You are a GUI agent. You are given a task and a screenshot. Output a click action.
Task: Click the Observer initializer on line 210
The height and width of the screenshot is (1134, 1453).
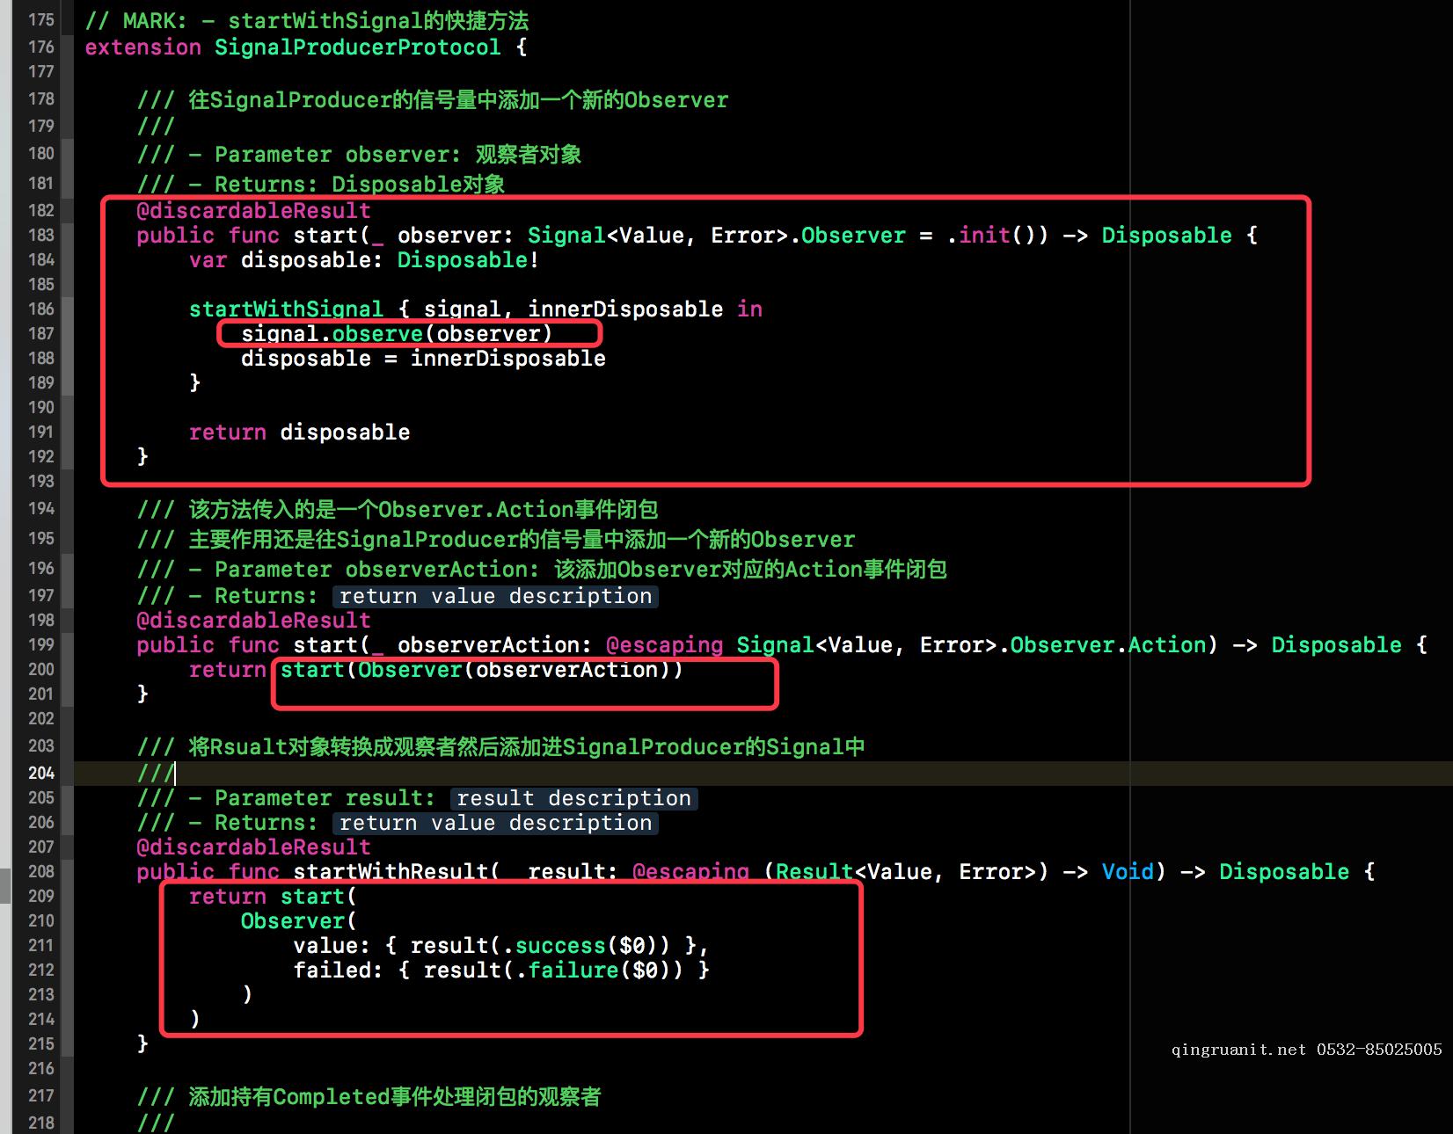point(293,921)
